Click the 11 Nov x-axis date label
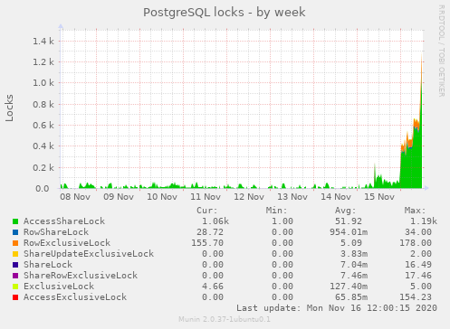The width and height of the screenshot is (450, 329). pos(206,197)
